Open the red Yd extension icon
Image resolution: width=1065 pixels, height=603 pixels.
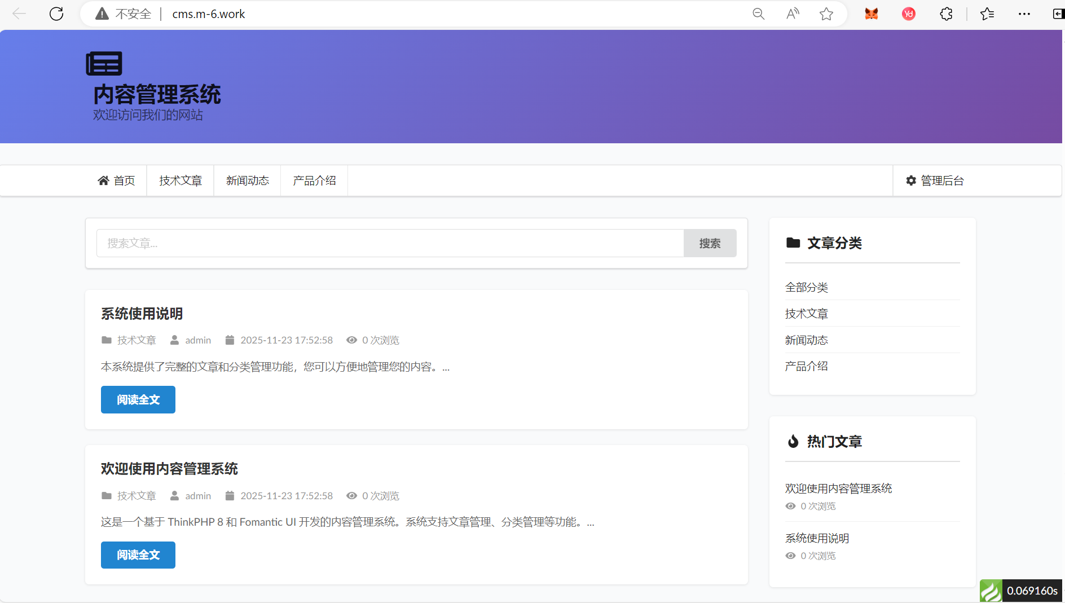pos(908,14)
